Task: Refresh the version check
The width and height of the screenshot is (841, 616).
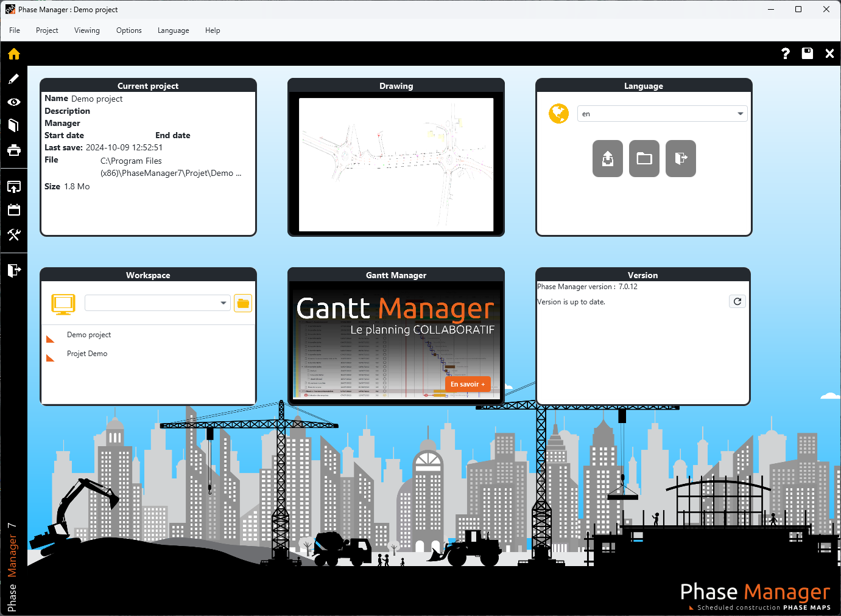Action: 737,301
